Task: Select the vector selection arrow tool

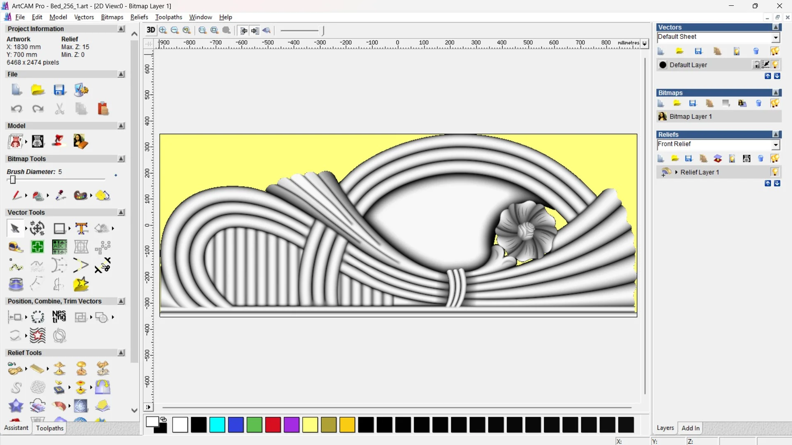Action: point(15,228)
